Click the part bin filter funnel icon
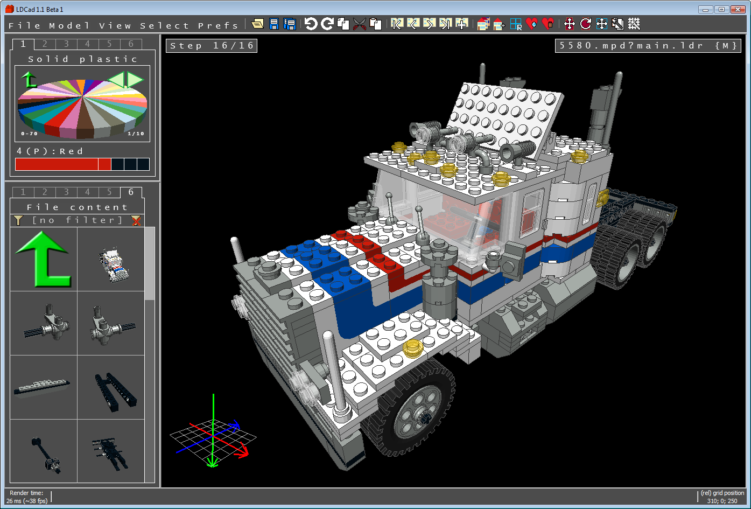 click(18, 220)
